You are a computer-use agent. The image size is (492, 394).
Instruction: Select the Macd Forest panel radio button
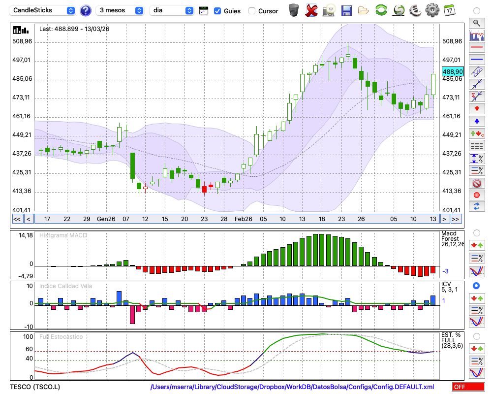(x=476, y=232)
